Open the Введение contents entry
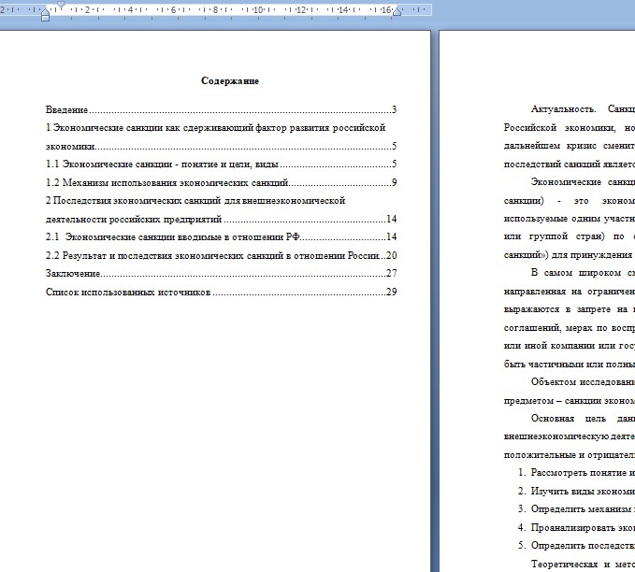 (67, 110)
